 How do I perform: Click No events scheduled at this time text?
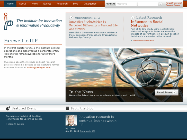23,116
